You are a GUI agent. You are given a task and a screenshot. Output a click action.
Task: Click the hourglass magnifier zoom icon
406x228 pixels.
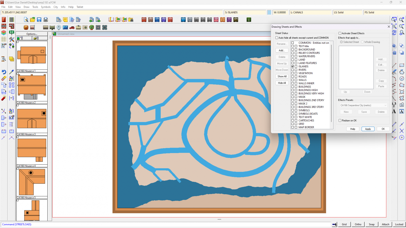point(4,59)
